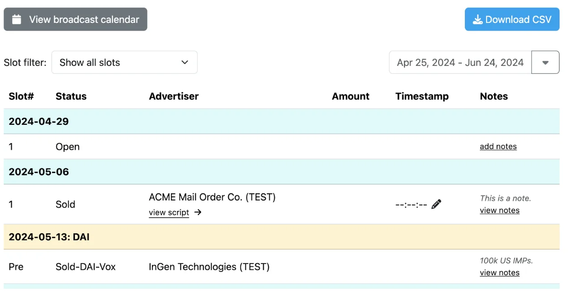This screenshot has width=569, height=291.
Task: Click the Open status cell
Action: [x=68, y=147]
